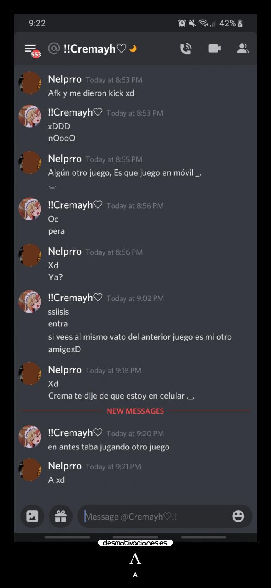Click the moon idle status icon
The width and height of the screenshot is (271, 588).
[133, 49]
